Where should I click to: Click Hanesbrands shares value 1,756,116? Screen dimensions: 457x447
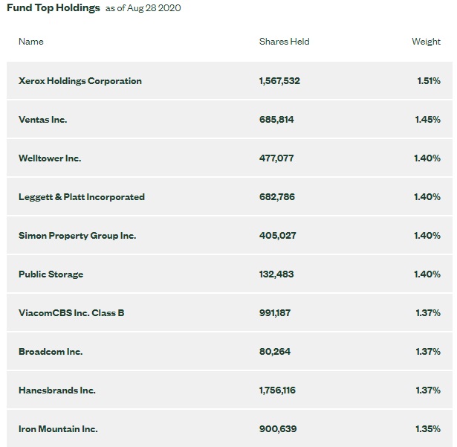[278, 390]
